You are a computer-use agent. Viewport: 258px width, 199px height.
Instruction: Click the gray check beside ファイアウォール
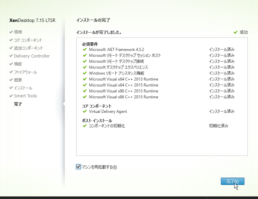pyautogui.click(x=11, y=72)
